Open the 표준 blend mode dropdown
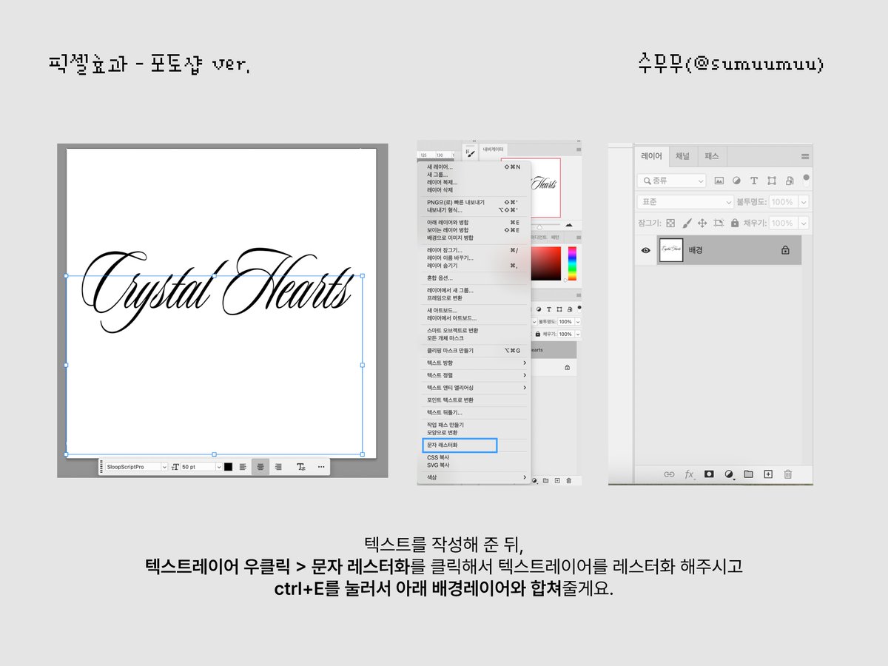 pos(685,201)
